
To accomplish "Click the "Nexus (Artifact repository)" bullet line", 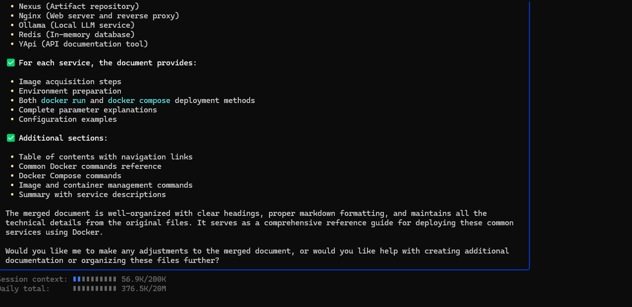I will pyautogui.click(x=79, y=6).
